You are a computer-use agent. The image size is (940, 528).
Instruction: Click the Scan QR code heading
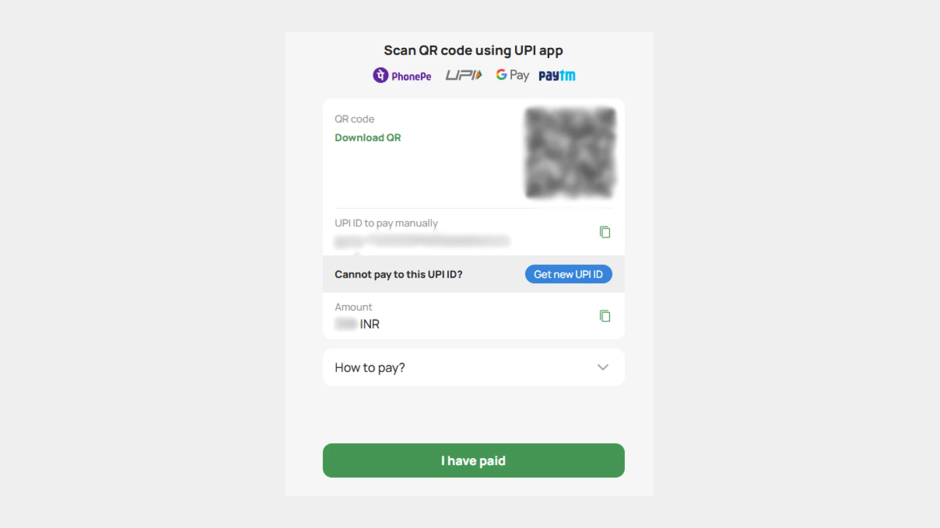(473, 50)
